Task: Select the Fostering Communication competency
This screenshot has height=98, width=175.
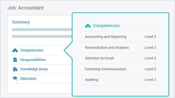Action: coord(106,69)
